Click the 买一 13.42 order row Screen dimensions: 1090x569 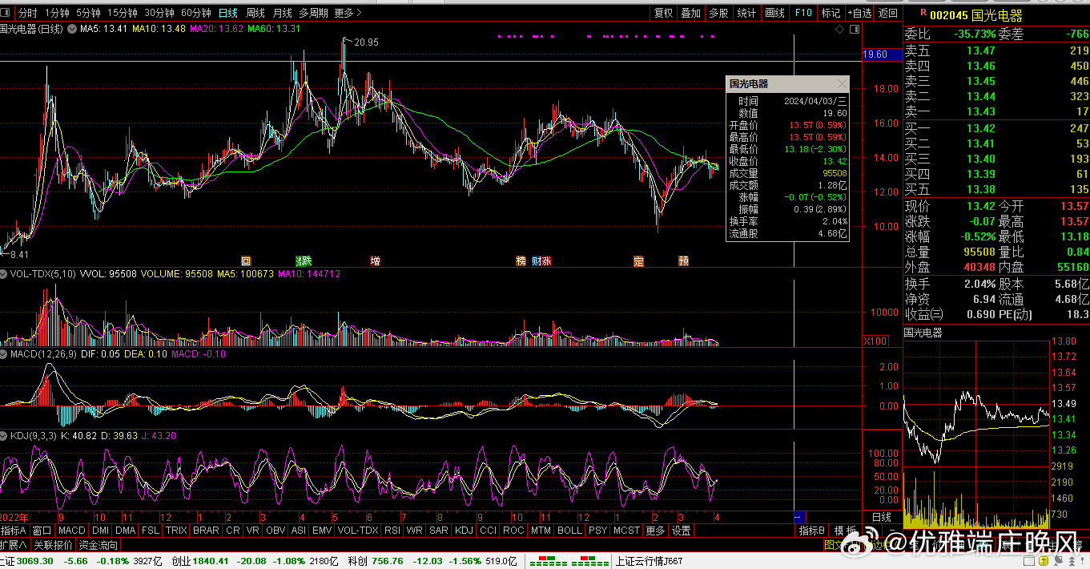pyautogui.click(x=996, y=128)
